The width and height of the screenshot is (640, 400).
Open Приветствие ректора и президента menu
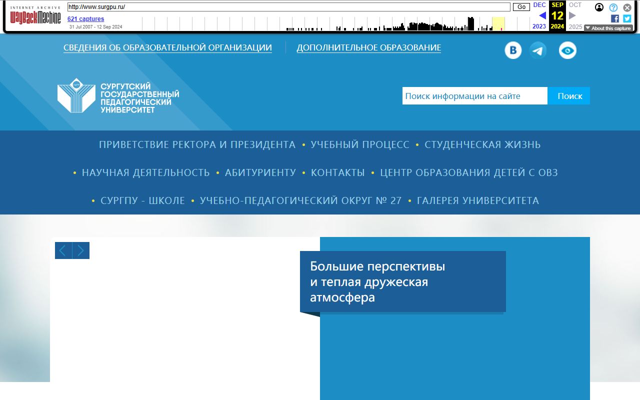[x=197, y=144]
